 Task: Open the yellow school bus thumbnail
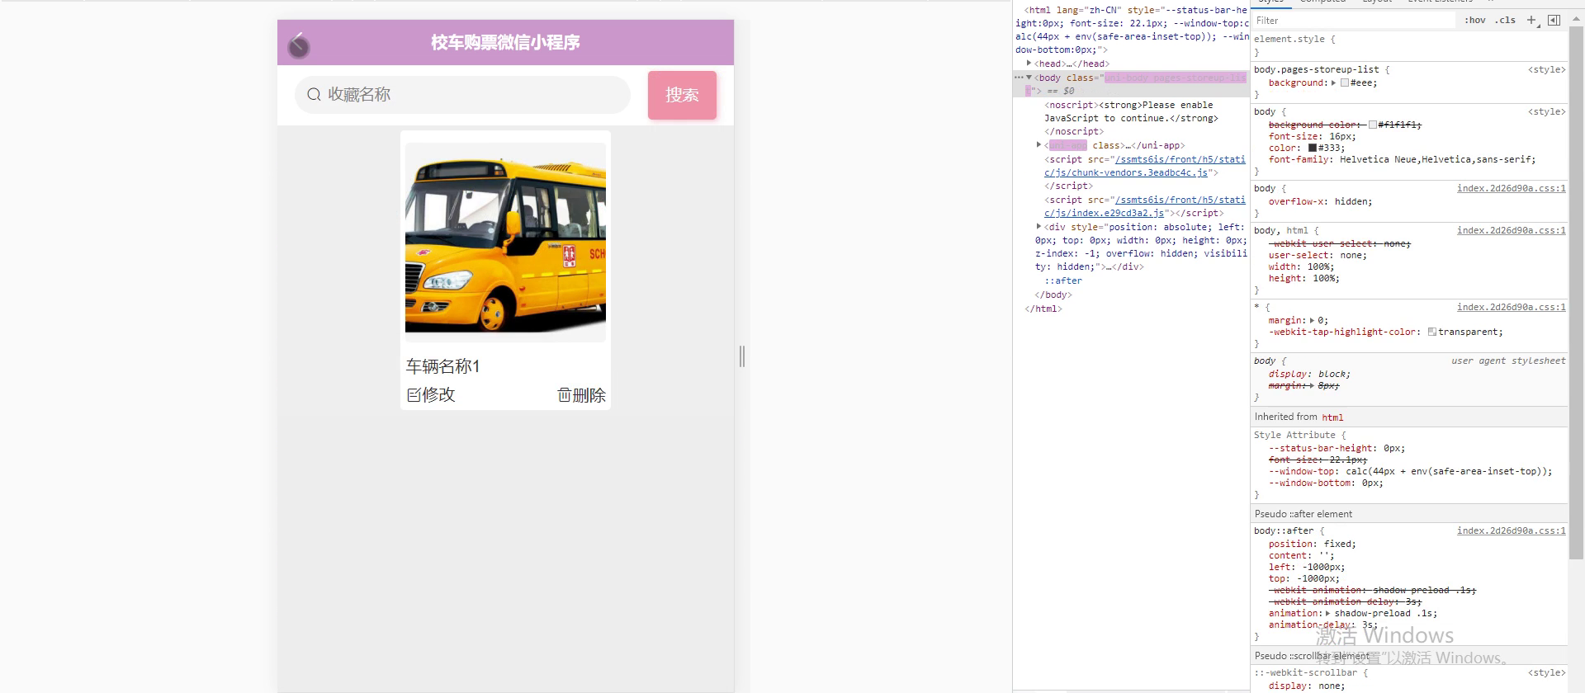click(x=505, y=243)
